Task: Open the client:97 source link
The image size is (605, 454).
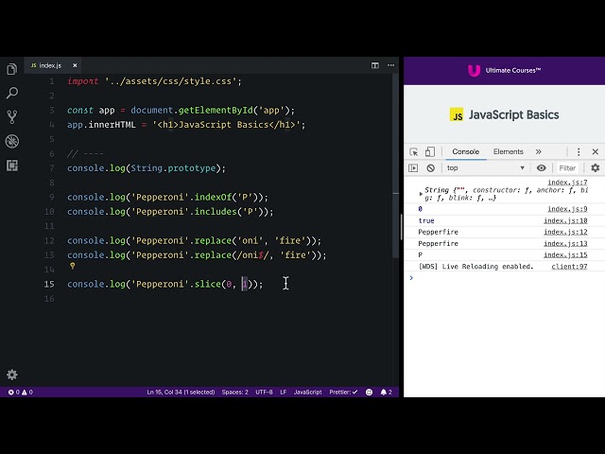Action: (x=569, y=267)
